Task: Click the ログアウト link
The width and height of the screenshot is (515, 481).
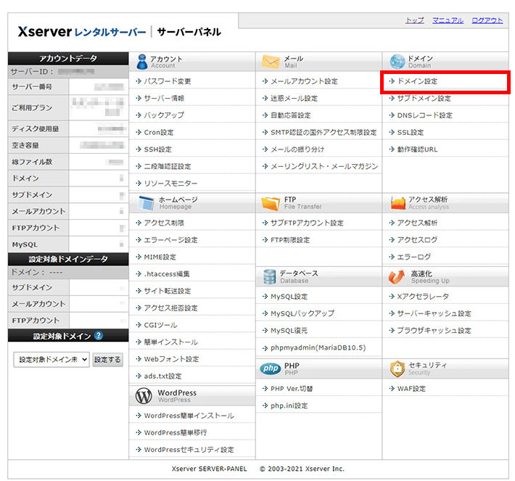Action: pos(487,20)
